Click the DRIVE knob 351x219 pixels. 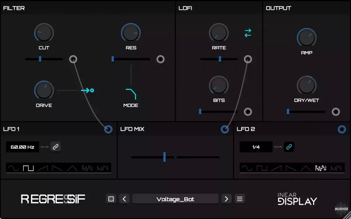tap(44, 90)
